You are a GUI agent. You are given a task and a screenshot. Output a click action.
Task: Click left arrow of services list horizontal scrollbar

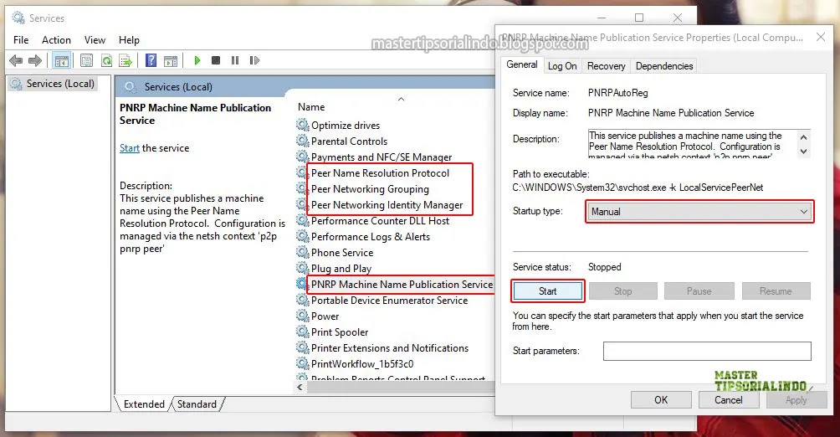300,387
